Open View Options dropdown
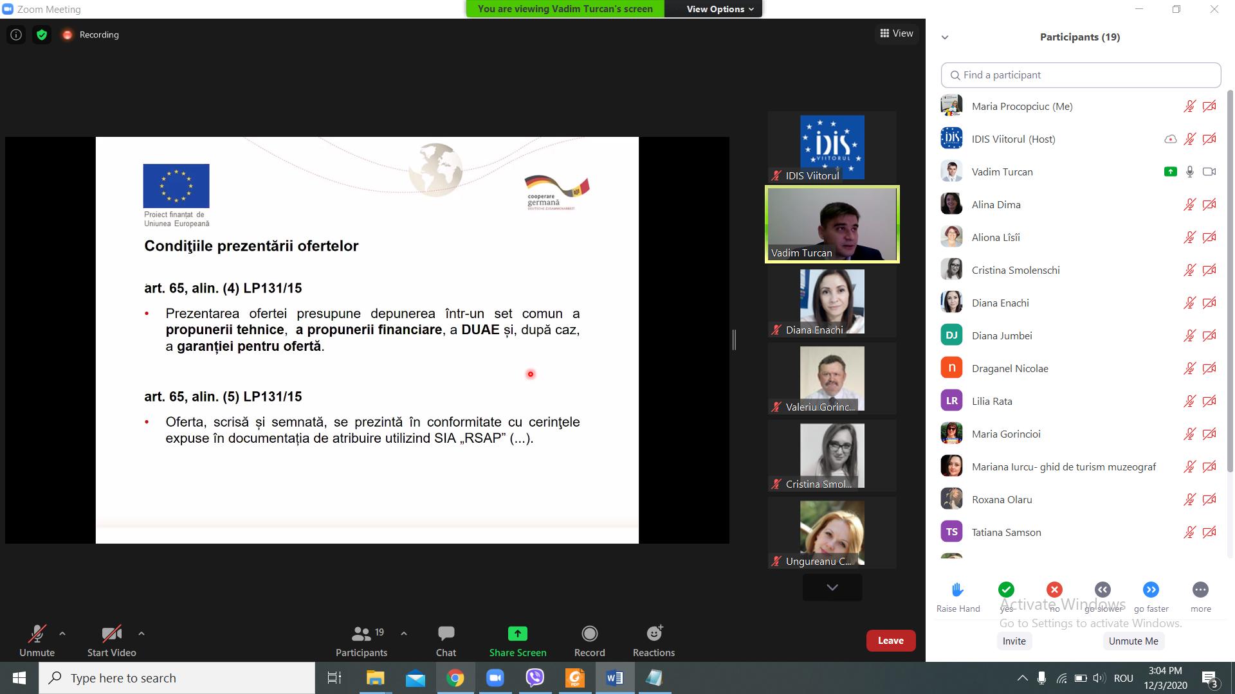Screen dimensions: 1235x694 pos(720,9)
